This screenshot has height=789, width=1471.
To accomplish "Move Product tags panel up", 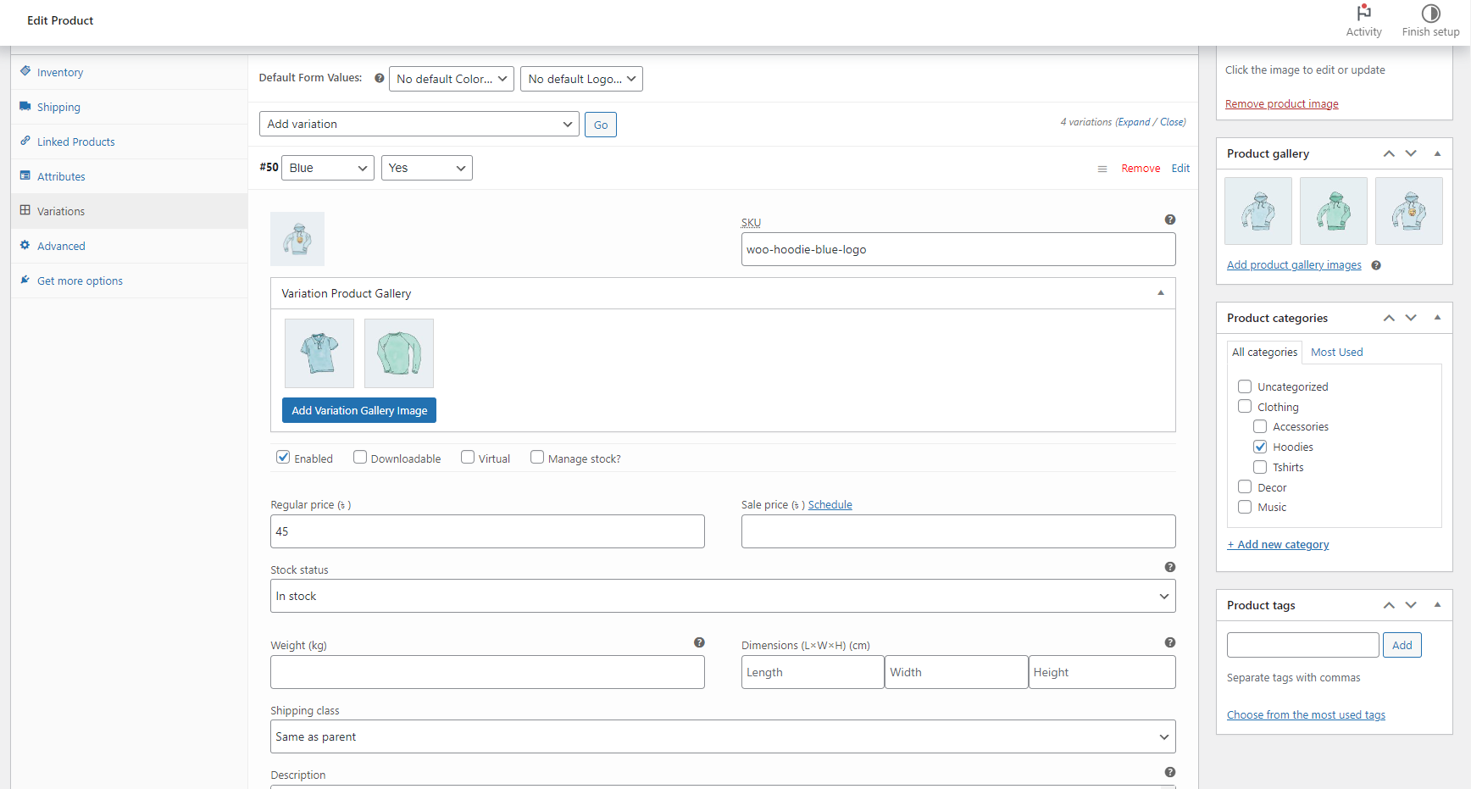I will 1389,605.
